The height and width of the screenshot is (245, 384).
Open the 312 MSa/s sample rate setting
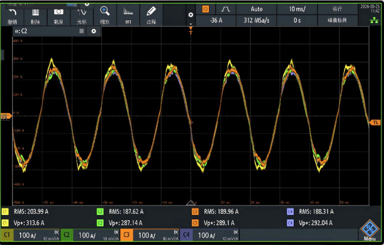pos(256,20)
